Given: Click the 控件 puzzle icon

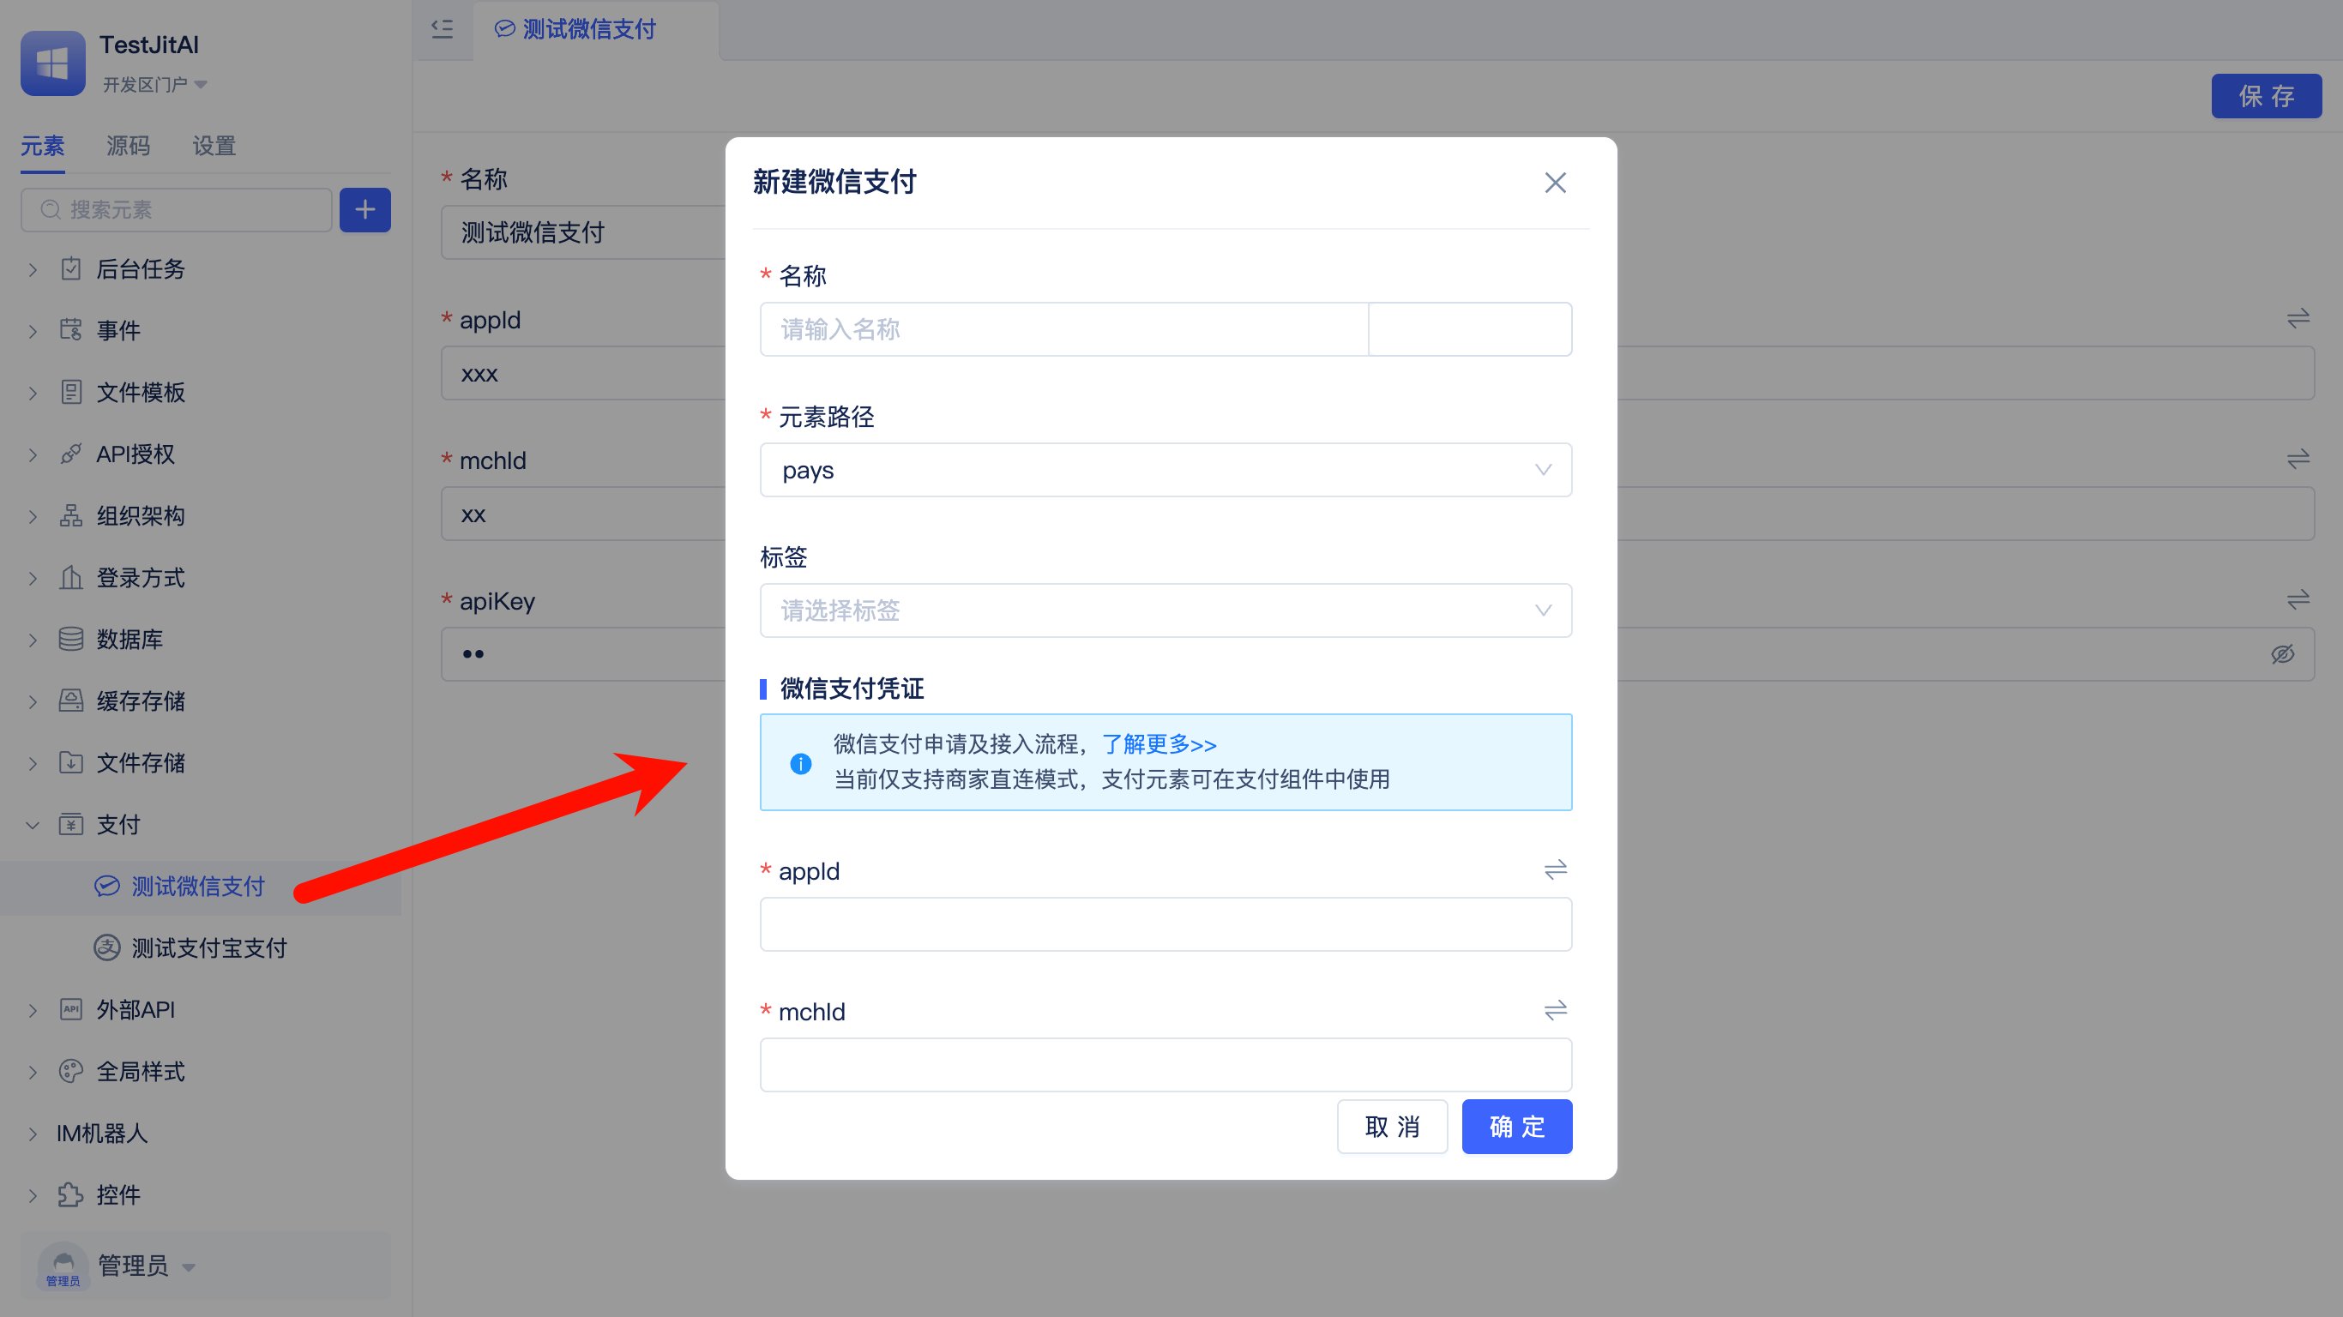Looking at the screenshot, I should point(71,1194).
